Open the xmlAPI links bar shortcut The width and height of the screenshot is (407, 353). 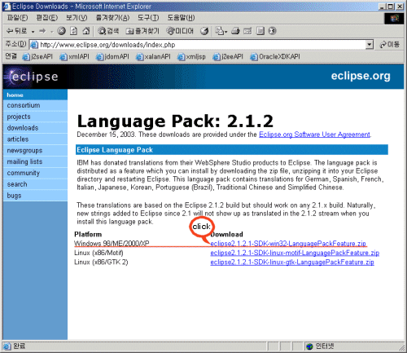[x=74, y=56]
